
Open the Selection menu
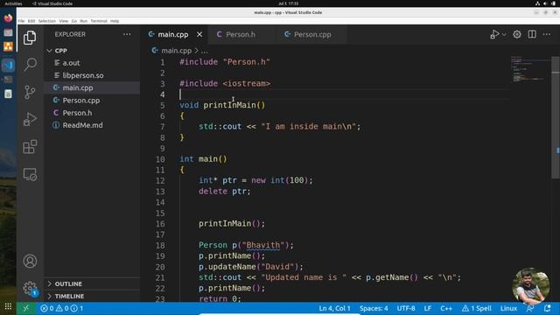(x=46, y=21)
